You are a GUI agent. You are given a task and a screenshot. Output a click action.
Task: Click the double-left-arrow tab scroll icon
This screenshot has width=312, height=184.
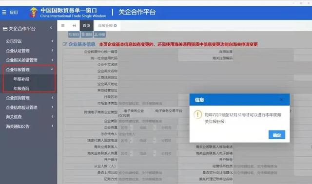click(74, 26)
